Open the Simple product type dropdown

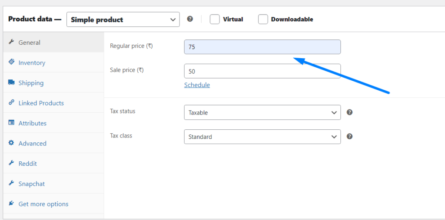tap(123, 19)
